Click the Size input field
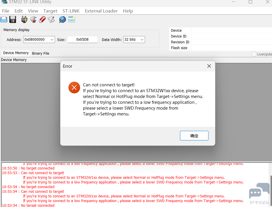 pos(82,40)
